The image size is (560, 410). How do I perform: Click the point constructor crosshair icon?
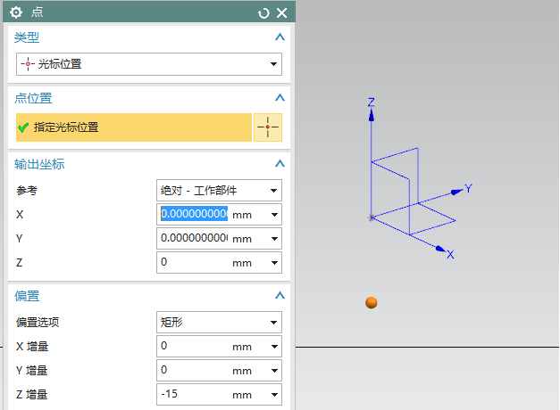click(x=267, y=127)
